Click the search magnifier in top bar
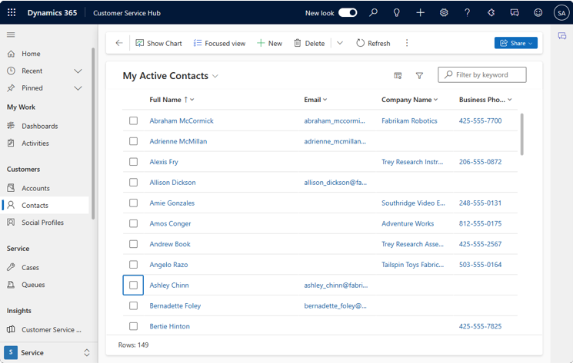Screen dimensions: 573x363 373,13
